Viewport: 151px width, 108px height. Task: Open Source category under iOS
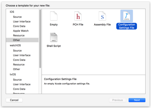[x=17, y=17]
